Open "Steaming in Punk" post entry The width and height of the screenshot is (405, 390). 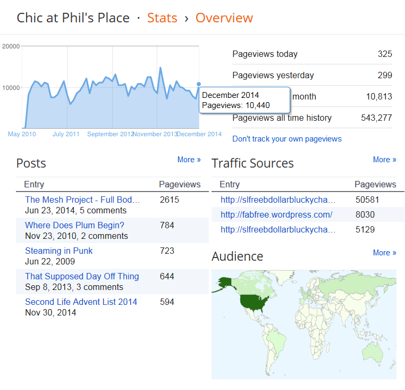pos(59,251)
